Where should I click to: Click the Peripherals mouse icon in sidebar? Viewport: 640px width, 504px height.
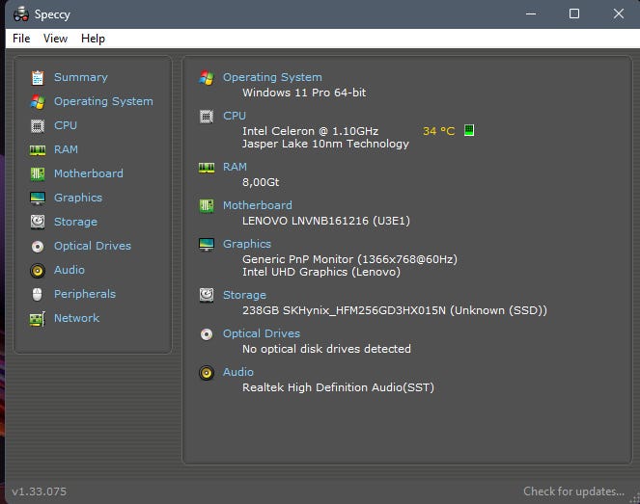click(x=38, y=294)
